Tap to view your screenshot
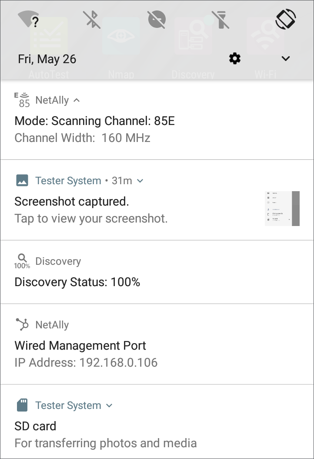The image size is (314, 459). (x=91, y=218)
